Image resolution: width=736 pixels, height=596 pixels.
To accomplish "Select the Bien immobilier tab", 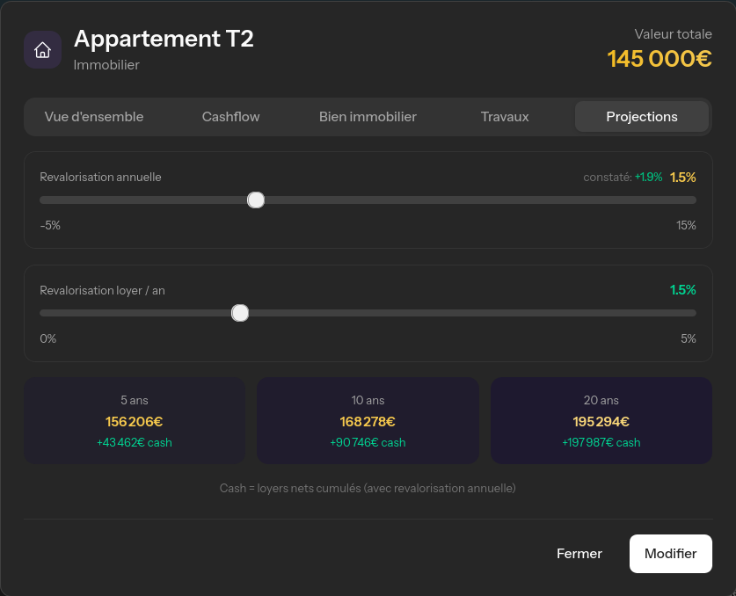I will [x=368, y=116].
